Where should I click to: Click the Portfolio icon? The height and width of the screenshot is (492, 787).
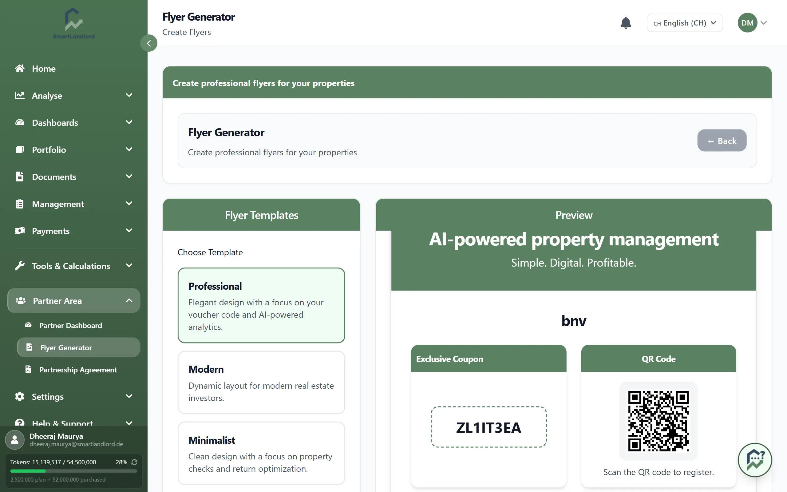[x=19, y=149]
